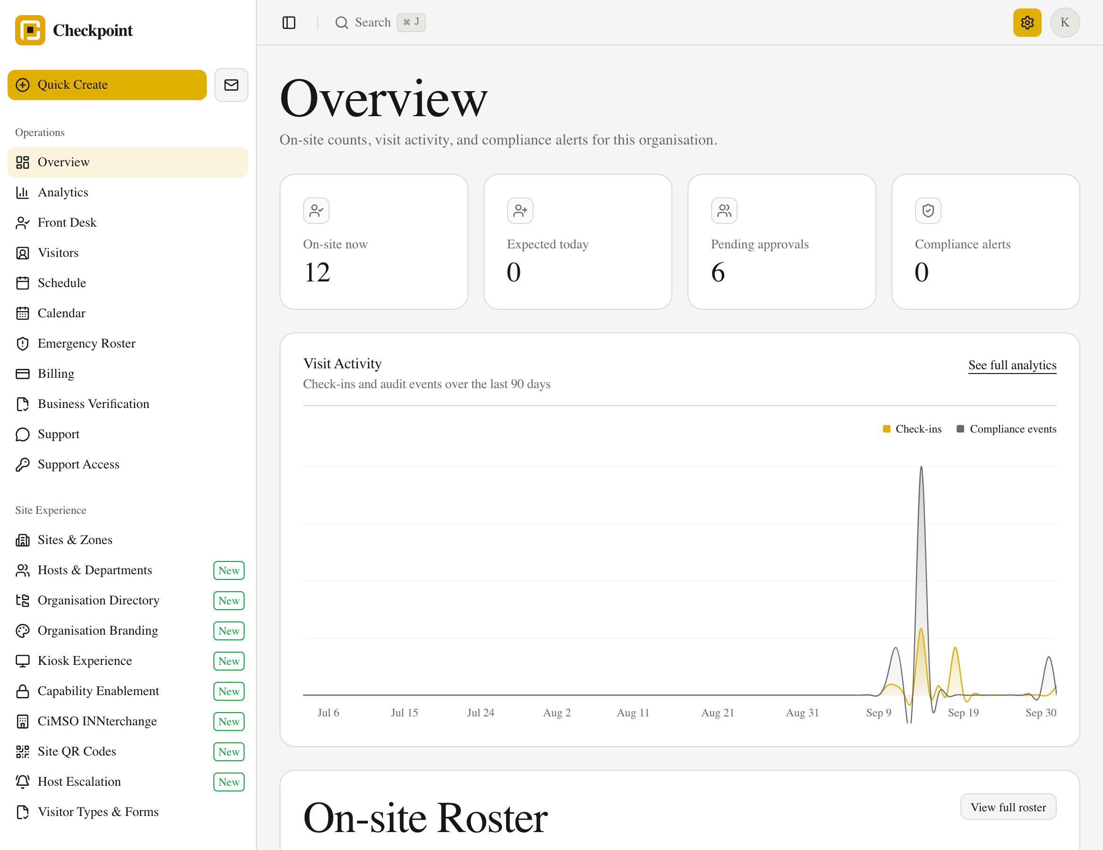Click the Calendar sidebar icon

(23, 313)
